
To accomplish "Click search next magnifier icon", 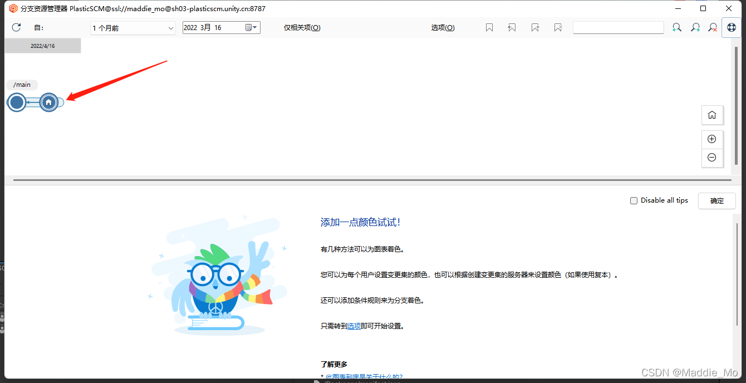I will 695,27.
